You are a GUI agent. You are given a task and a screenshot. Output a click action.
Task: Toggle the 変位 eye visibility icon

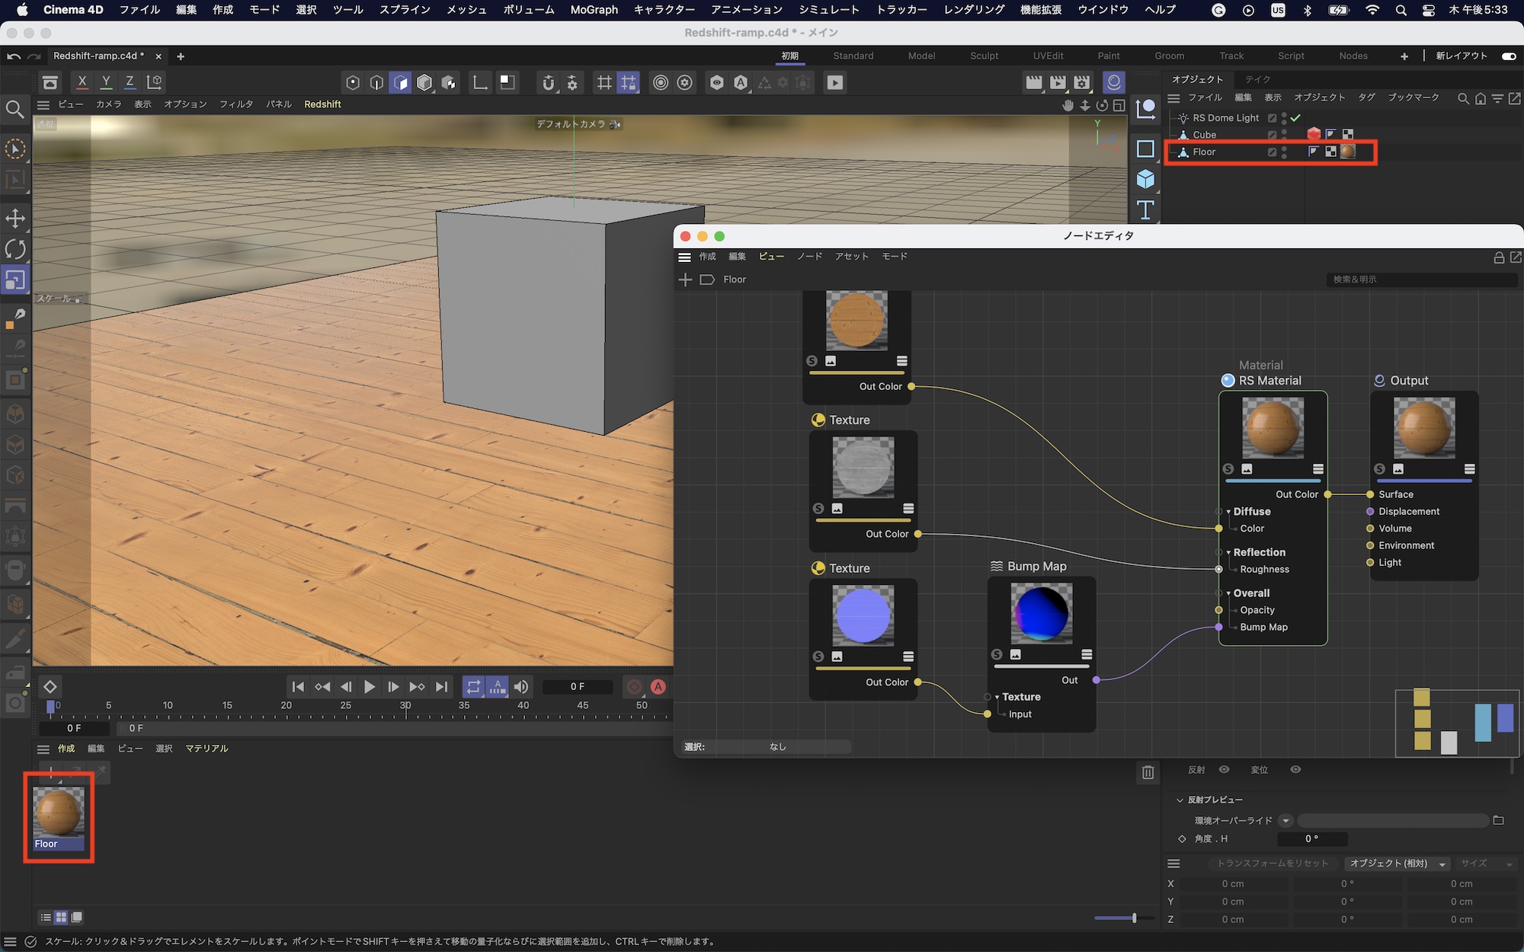pos(1295,770)
